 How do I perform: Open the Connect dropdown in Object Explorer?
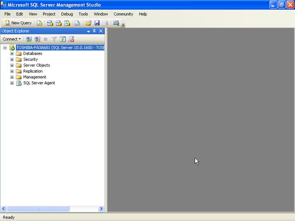click(12, 39)
